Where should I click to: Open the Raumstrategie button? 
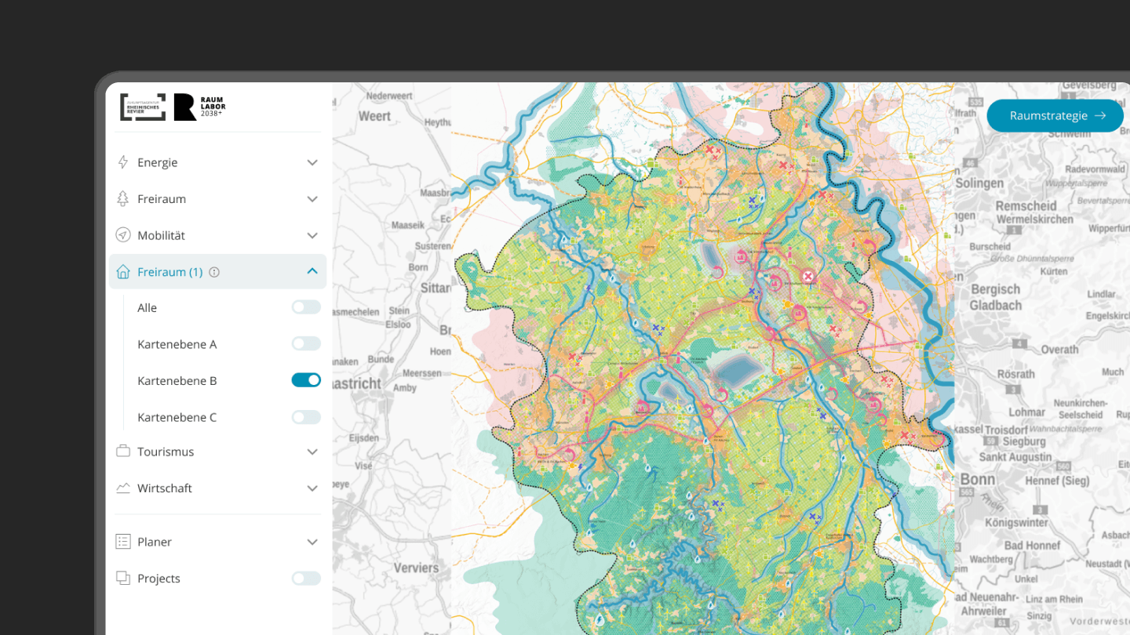click(x=1055, y=115)
